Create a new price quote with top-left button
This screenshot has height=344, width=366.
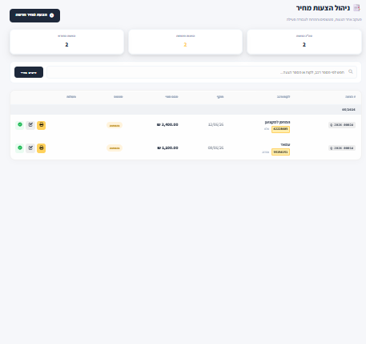tap(34, 15)
